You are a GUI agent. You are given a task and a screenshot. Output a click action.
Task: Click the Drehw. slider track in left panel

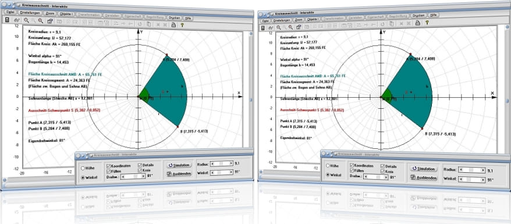click(133, 176)
